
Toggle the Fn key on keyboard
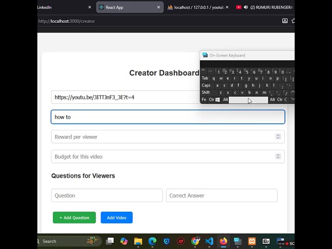pos(204,100)
